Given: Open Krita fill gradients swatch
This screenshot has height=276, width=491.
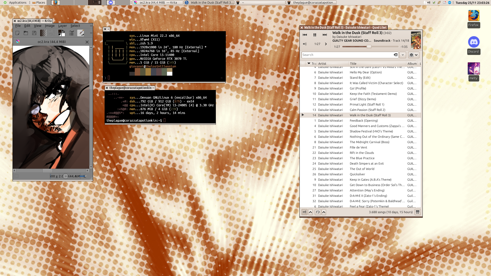Looking at the screenshot, I should coord(43,33).
